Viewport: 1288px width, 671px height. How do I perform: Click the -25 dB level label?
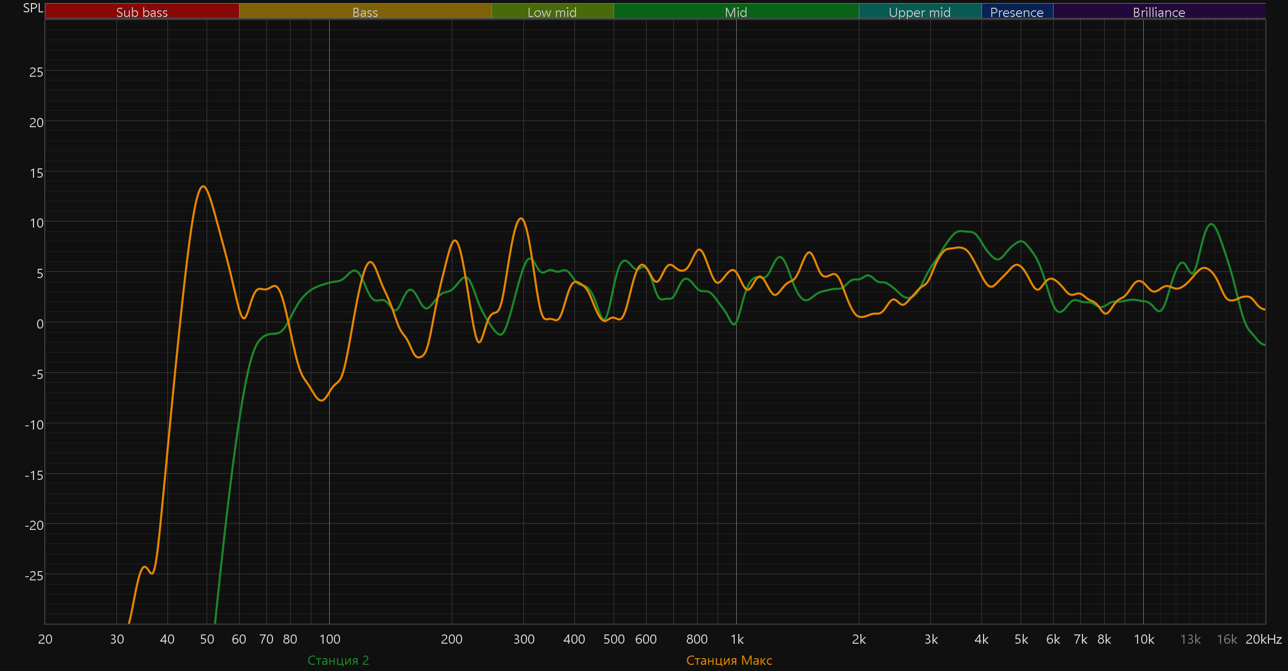[x=34, y=576]
